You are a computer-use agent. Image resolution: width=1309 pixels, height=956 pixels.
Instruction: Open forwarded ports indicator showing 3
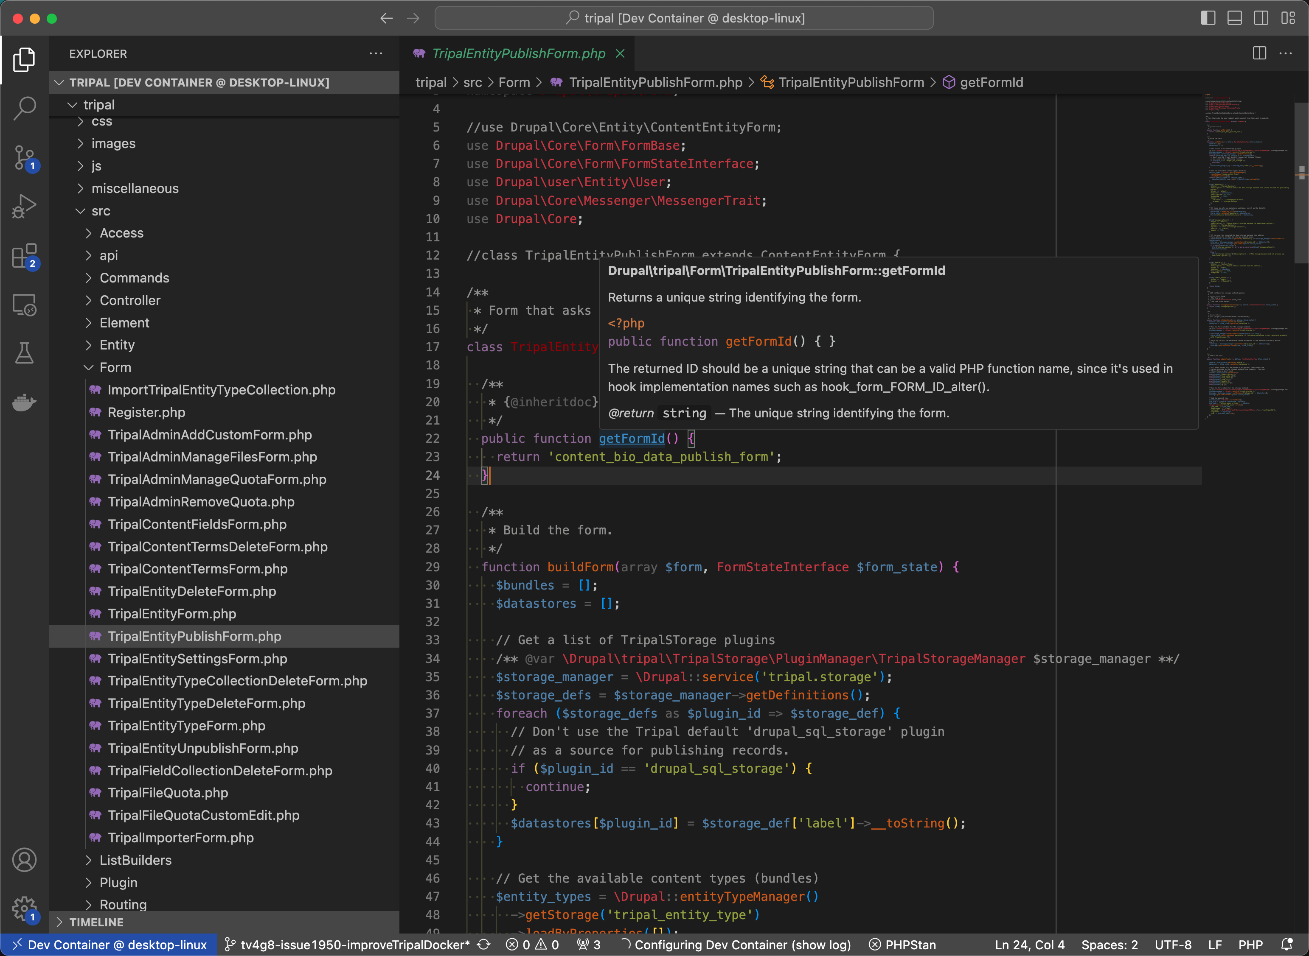[589, 945]
